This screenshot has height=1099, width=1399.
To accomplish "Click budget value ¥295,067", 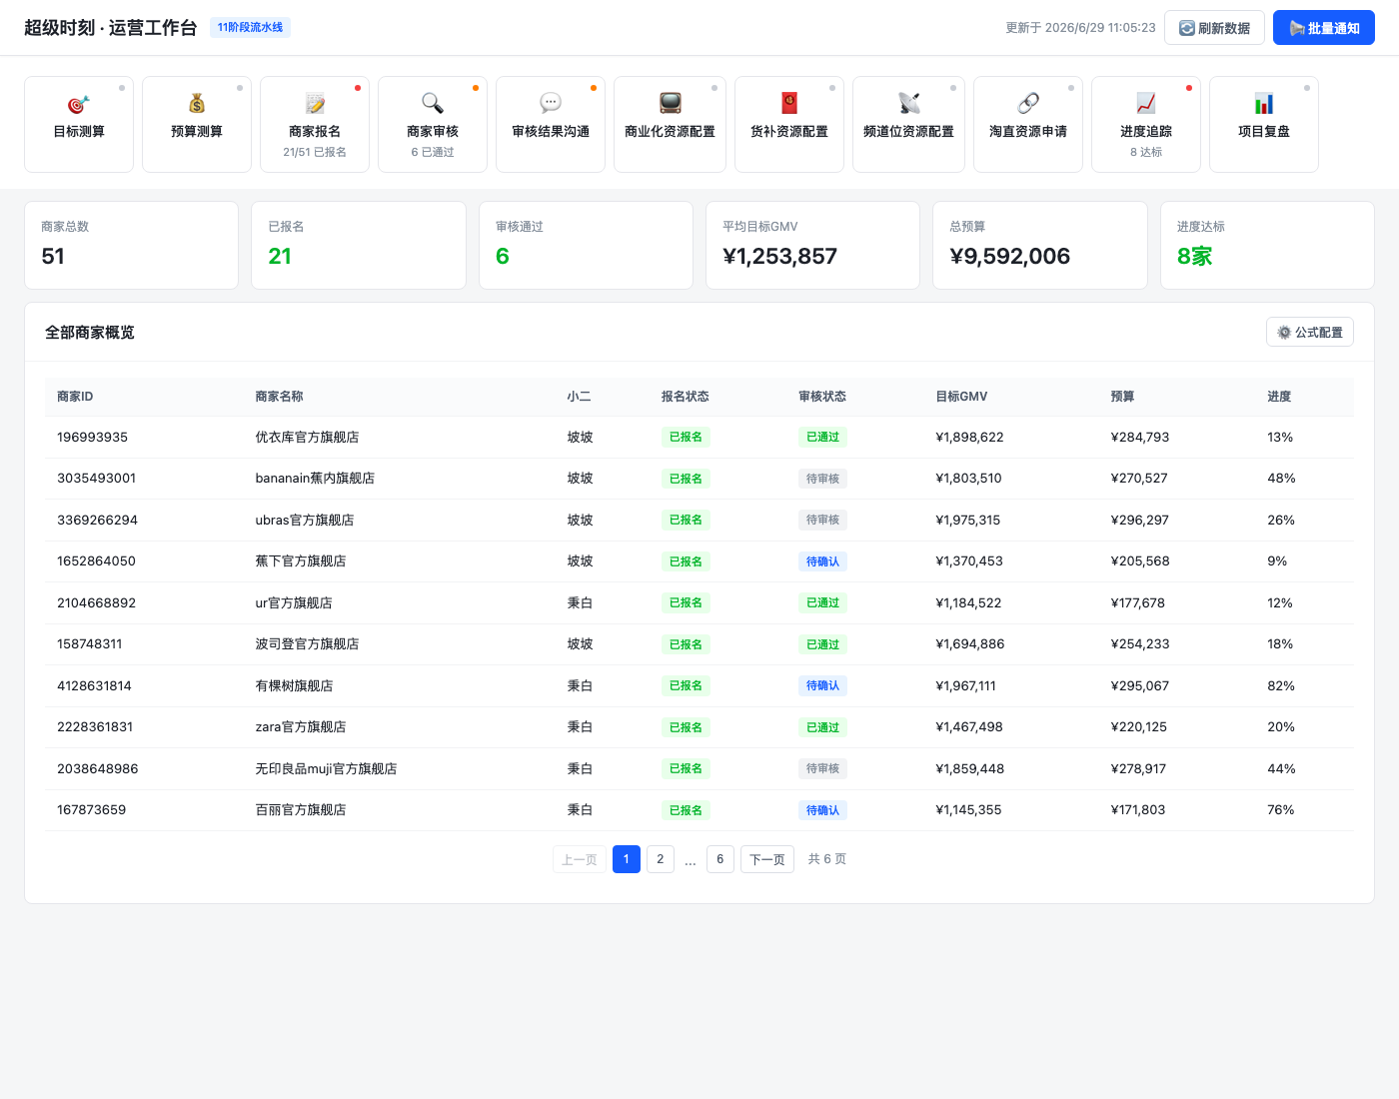I will [x=1140, y=686].
